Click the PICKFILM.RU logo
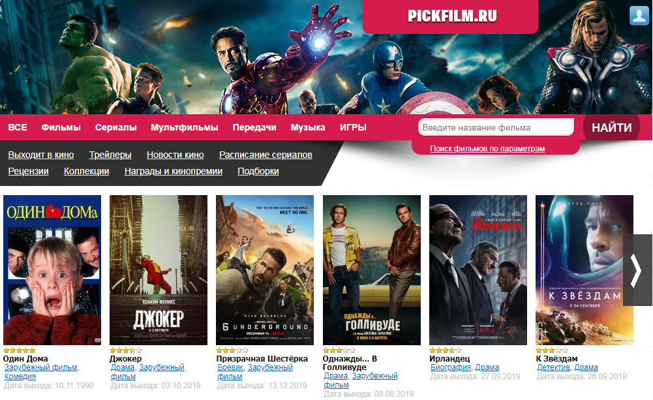Viewport: 653px width, 400px height. coord(452,16)
